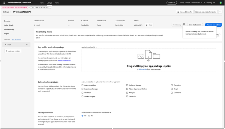225x129 pixels.
Task: Select No for package download
Action: [82, 116]
